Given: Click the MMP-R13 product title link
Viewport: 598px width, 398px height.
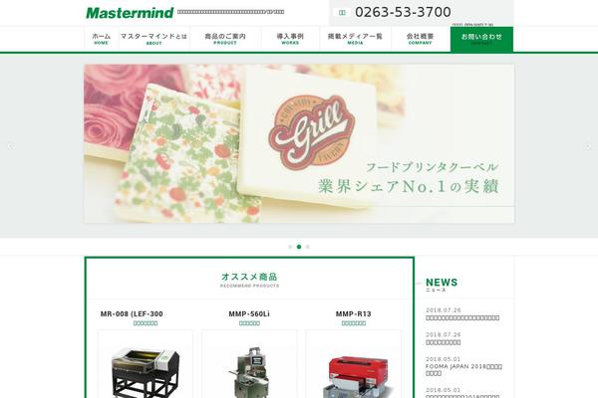Looking at the screenshot, I should [x=354, y=313].
